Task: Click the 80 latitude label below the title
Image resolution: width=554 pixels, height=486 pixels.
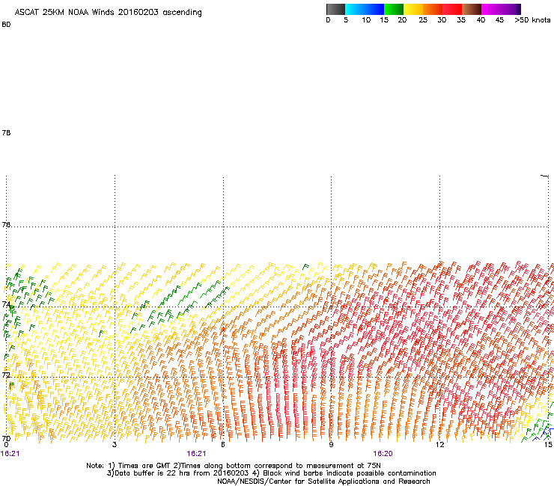Action: point(6,25)
